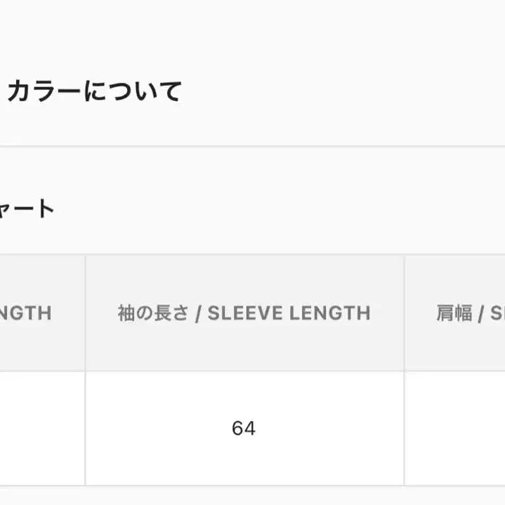Click the empty cell below NGTH header

point(42,428)
